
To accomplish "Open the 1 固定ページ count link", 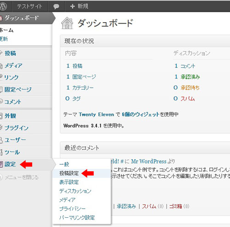I will coord(81,77).
